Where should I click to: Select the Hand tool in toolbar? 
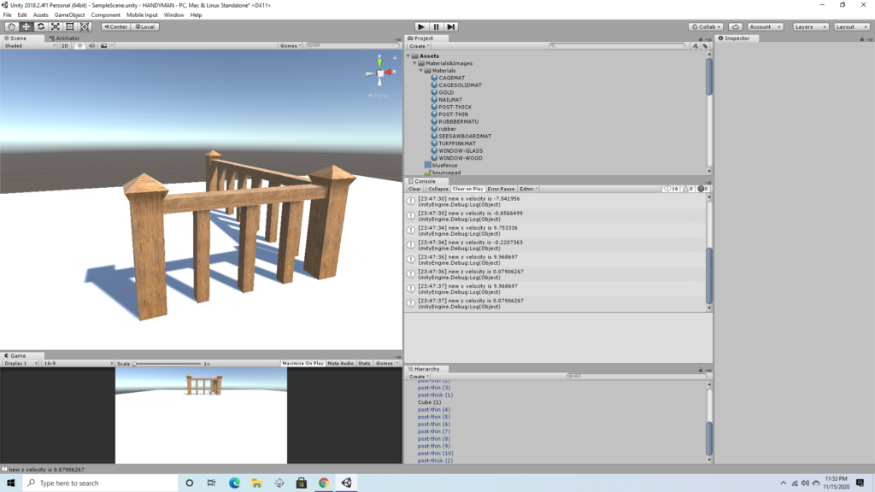[x=11, y=26]
